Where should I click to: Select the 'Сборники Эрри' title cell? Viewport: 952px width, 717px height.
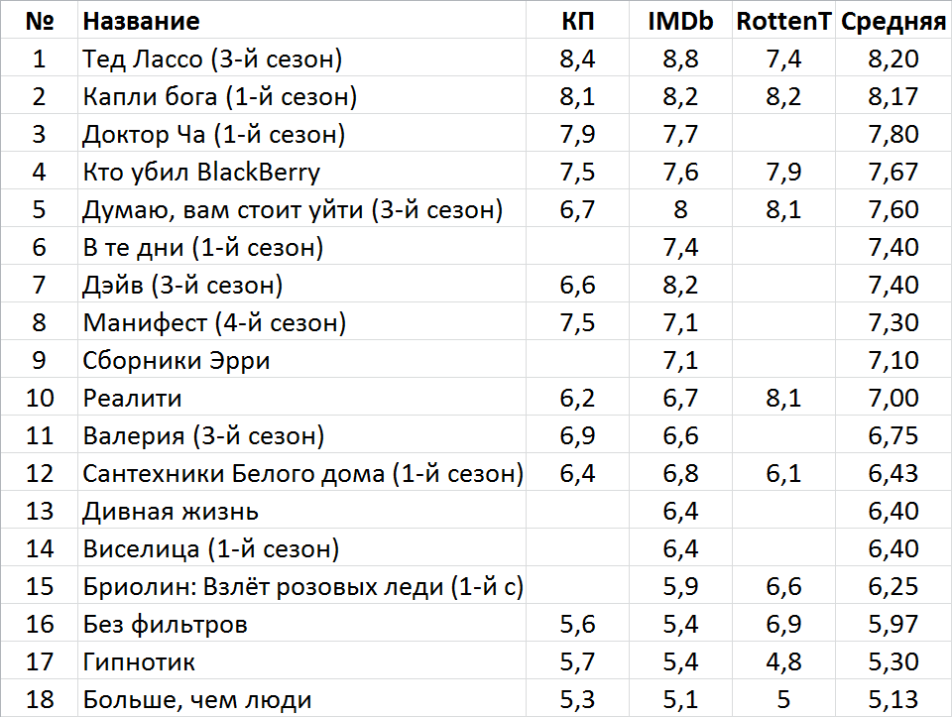tap(301, 359)
